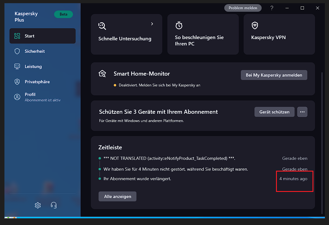
Task: Click the 'Wir haben Sie für 4 Minuten' entry
Action: (176, 169)
